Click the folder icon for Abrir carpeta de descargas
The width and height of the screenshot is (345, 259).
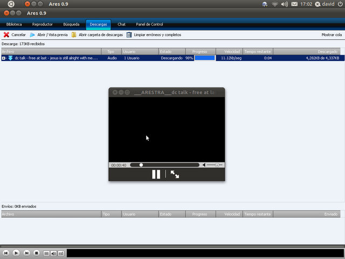[x=74, y=35]
